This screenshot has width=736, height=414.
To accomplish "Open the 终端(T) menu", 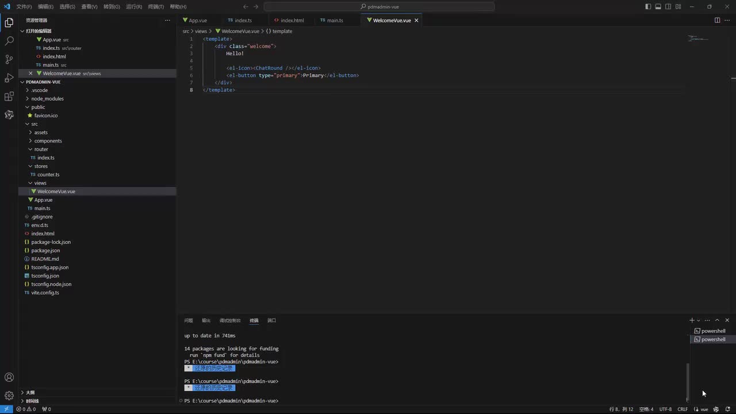I will (156, 6).
